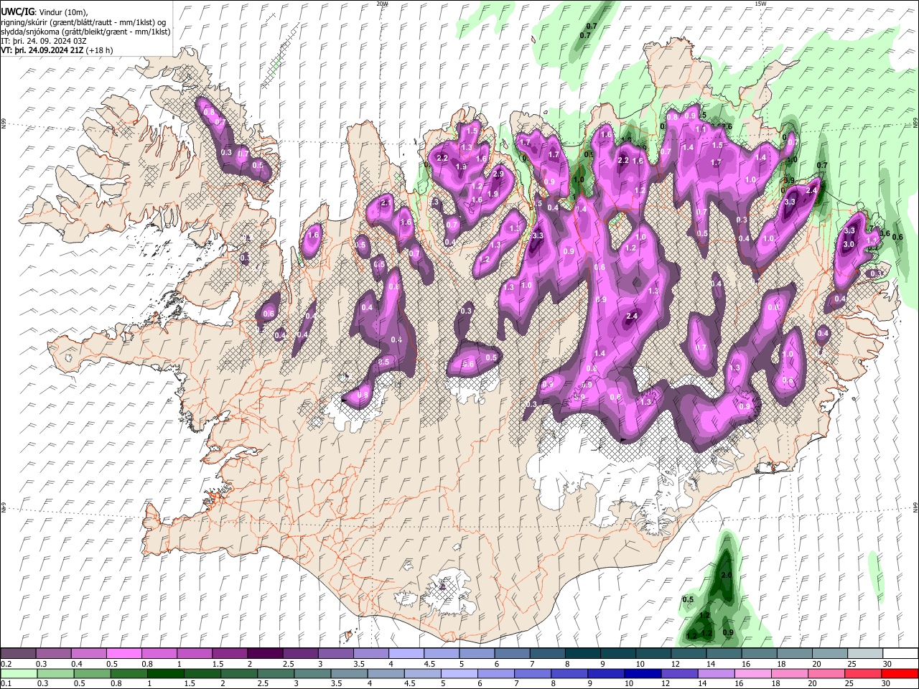Click the lower legend's violet swatch at 14

click(x=715, y=673)
